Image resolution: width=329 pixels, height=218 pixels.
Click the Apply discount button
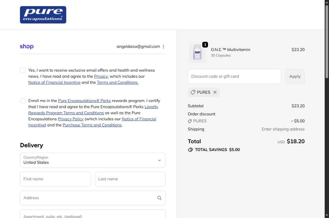coord(295,76)
